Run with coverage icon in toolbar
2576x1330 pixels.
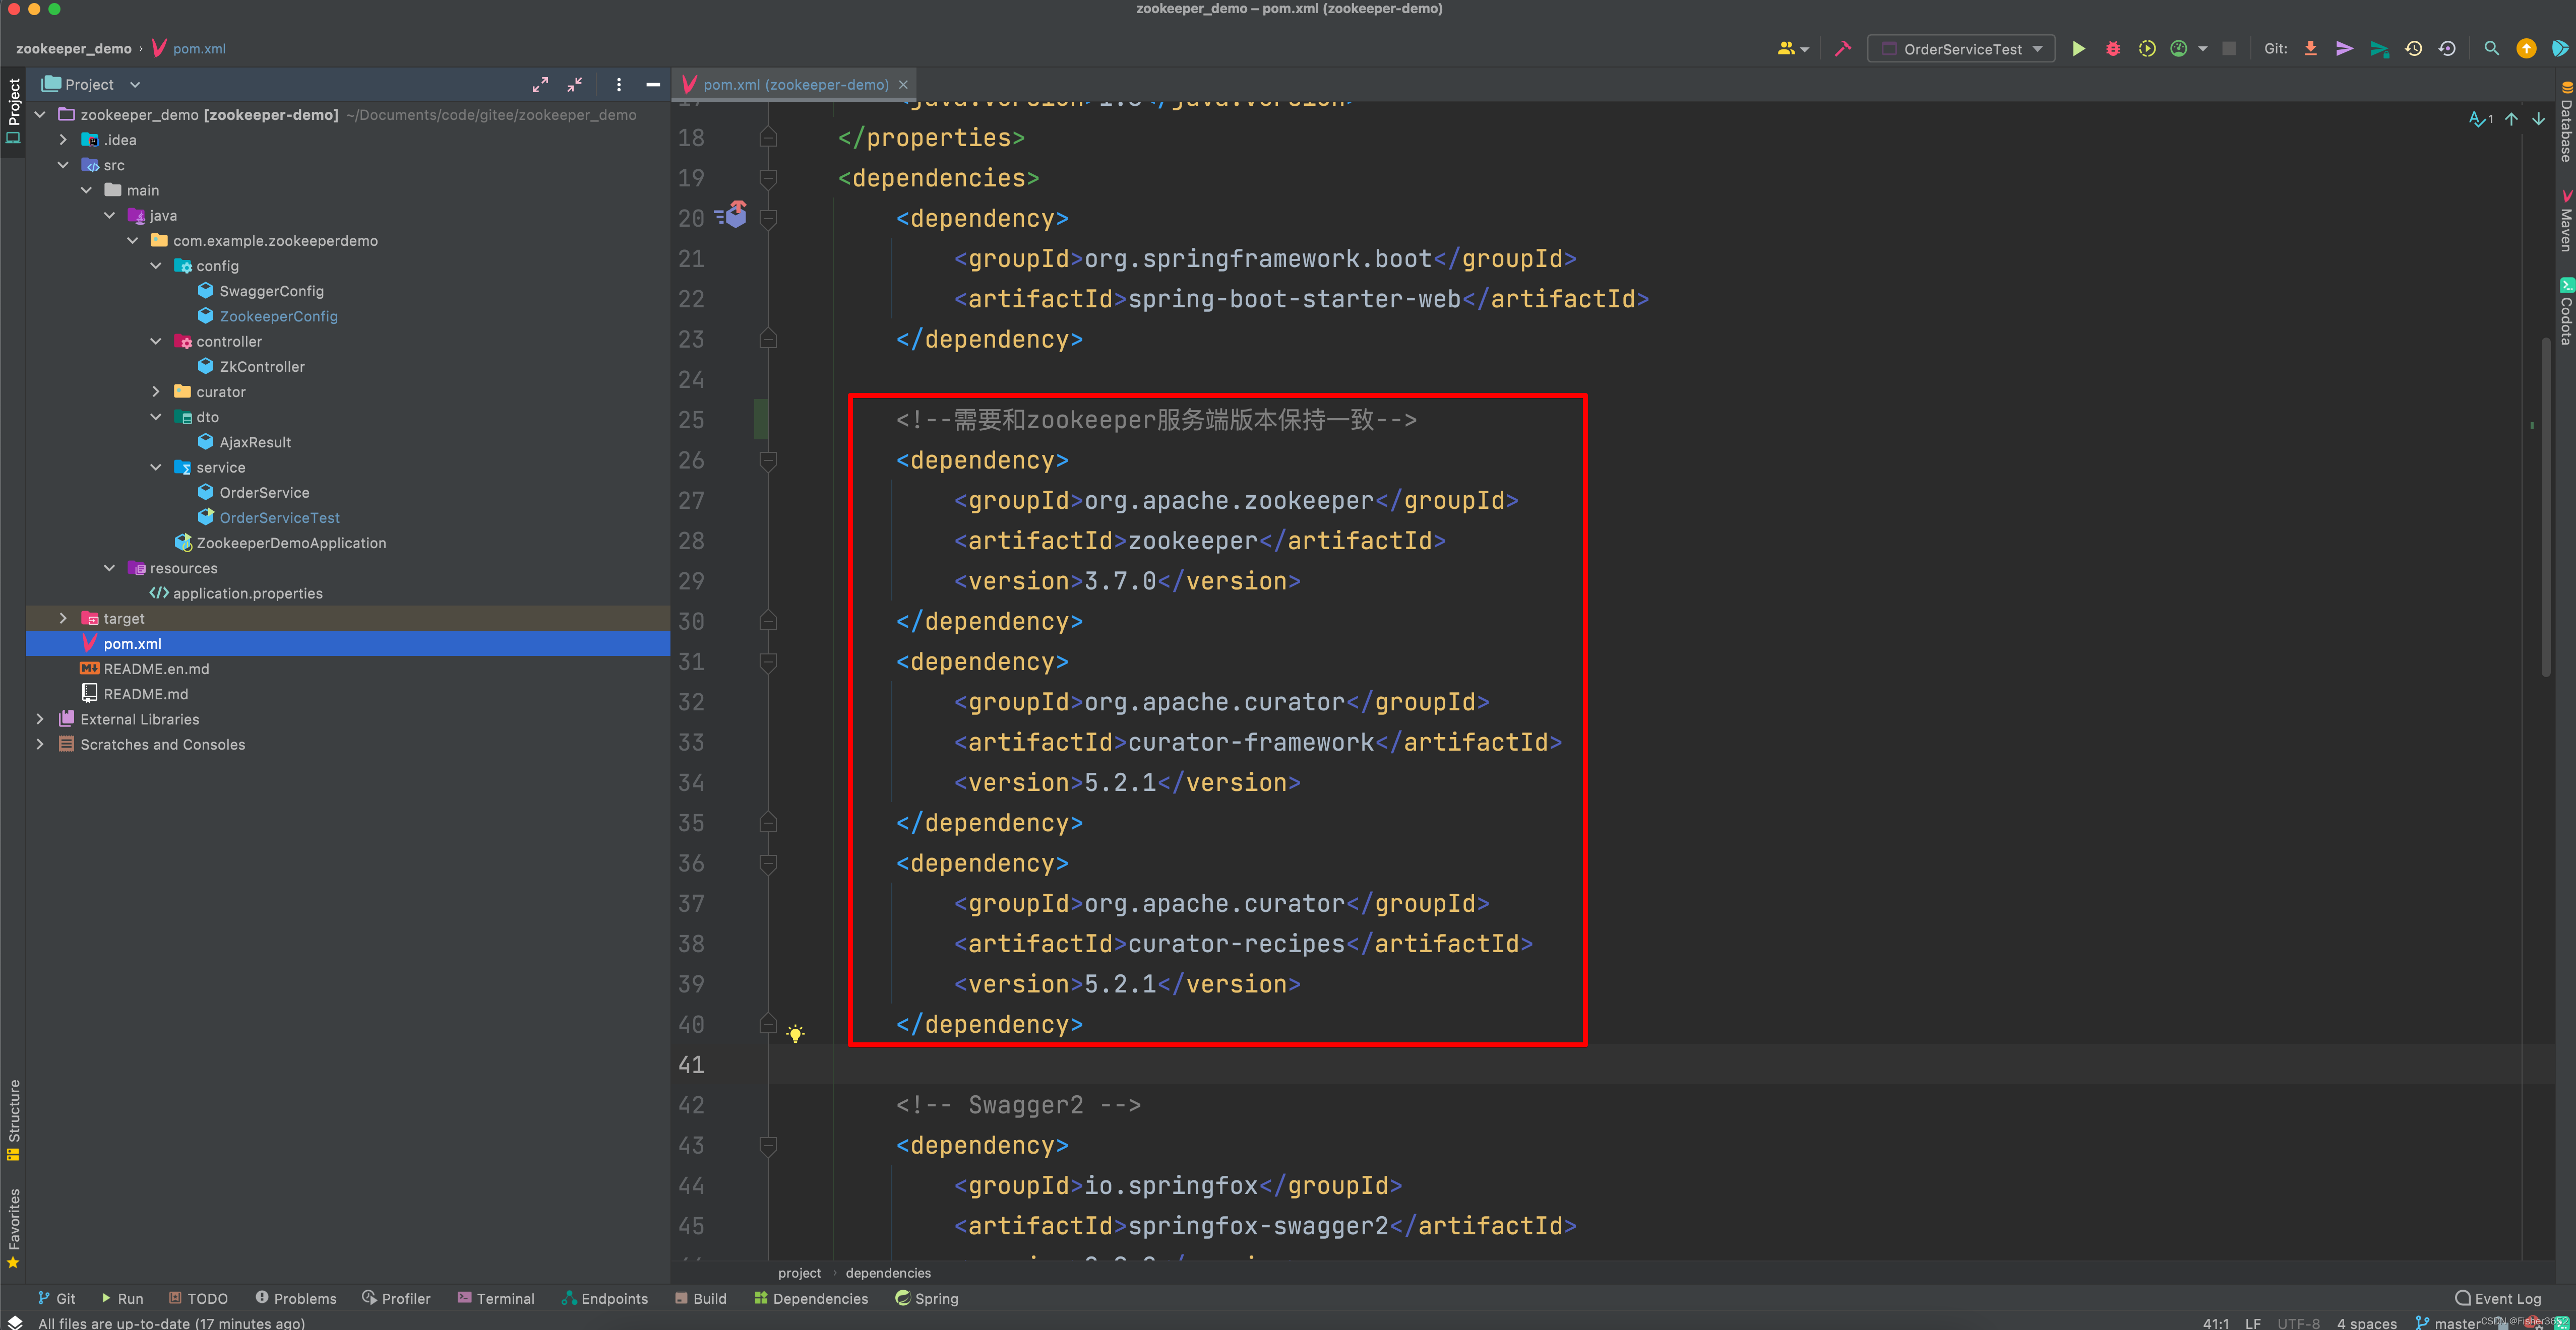tap(2146, 49)
